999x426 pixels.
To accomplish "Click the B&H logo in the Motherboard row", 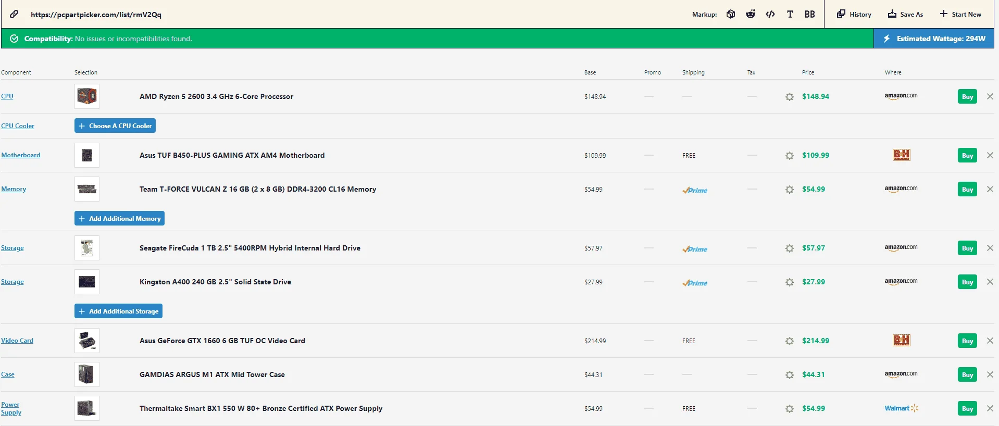I will pyautogui.click(x=902, y=155).
